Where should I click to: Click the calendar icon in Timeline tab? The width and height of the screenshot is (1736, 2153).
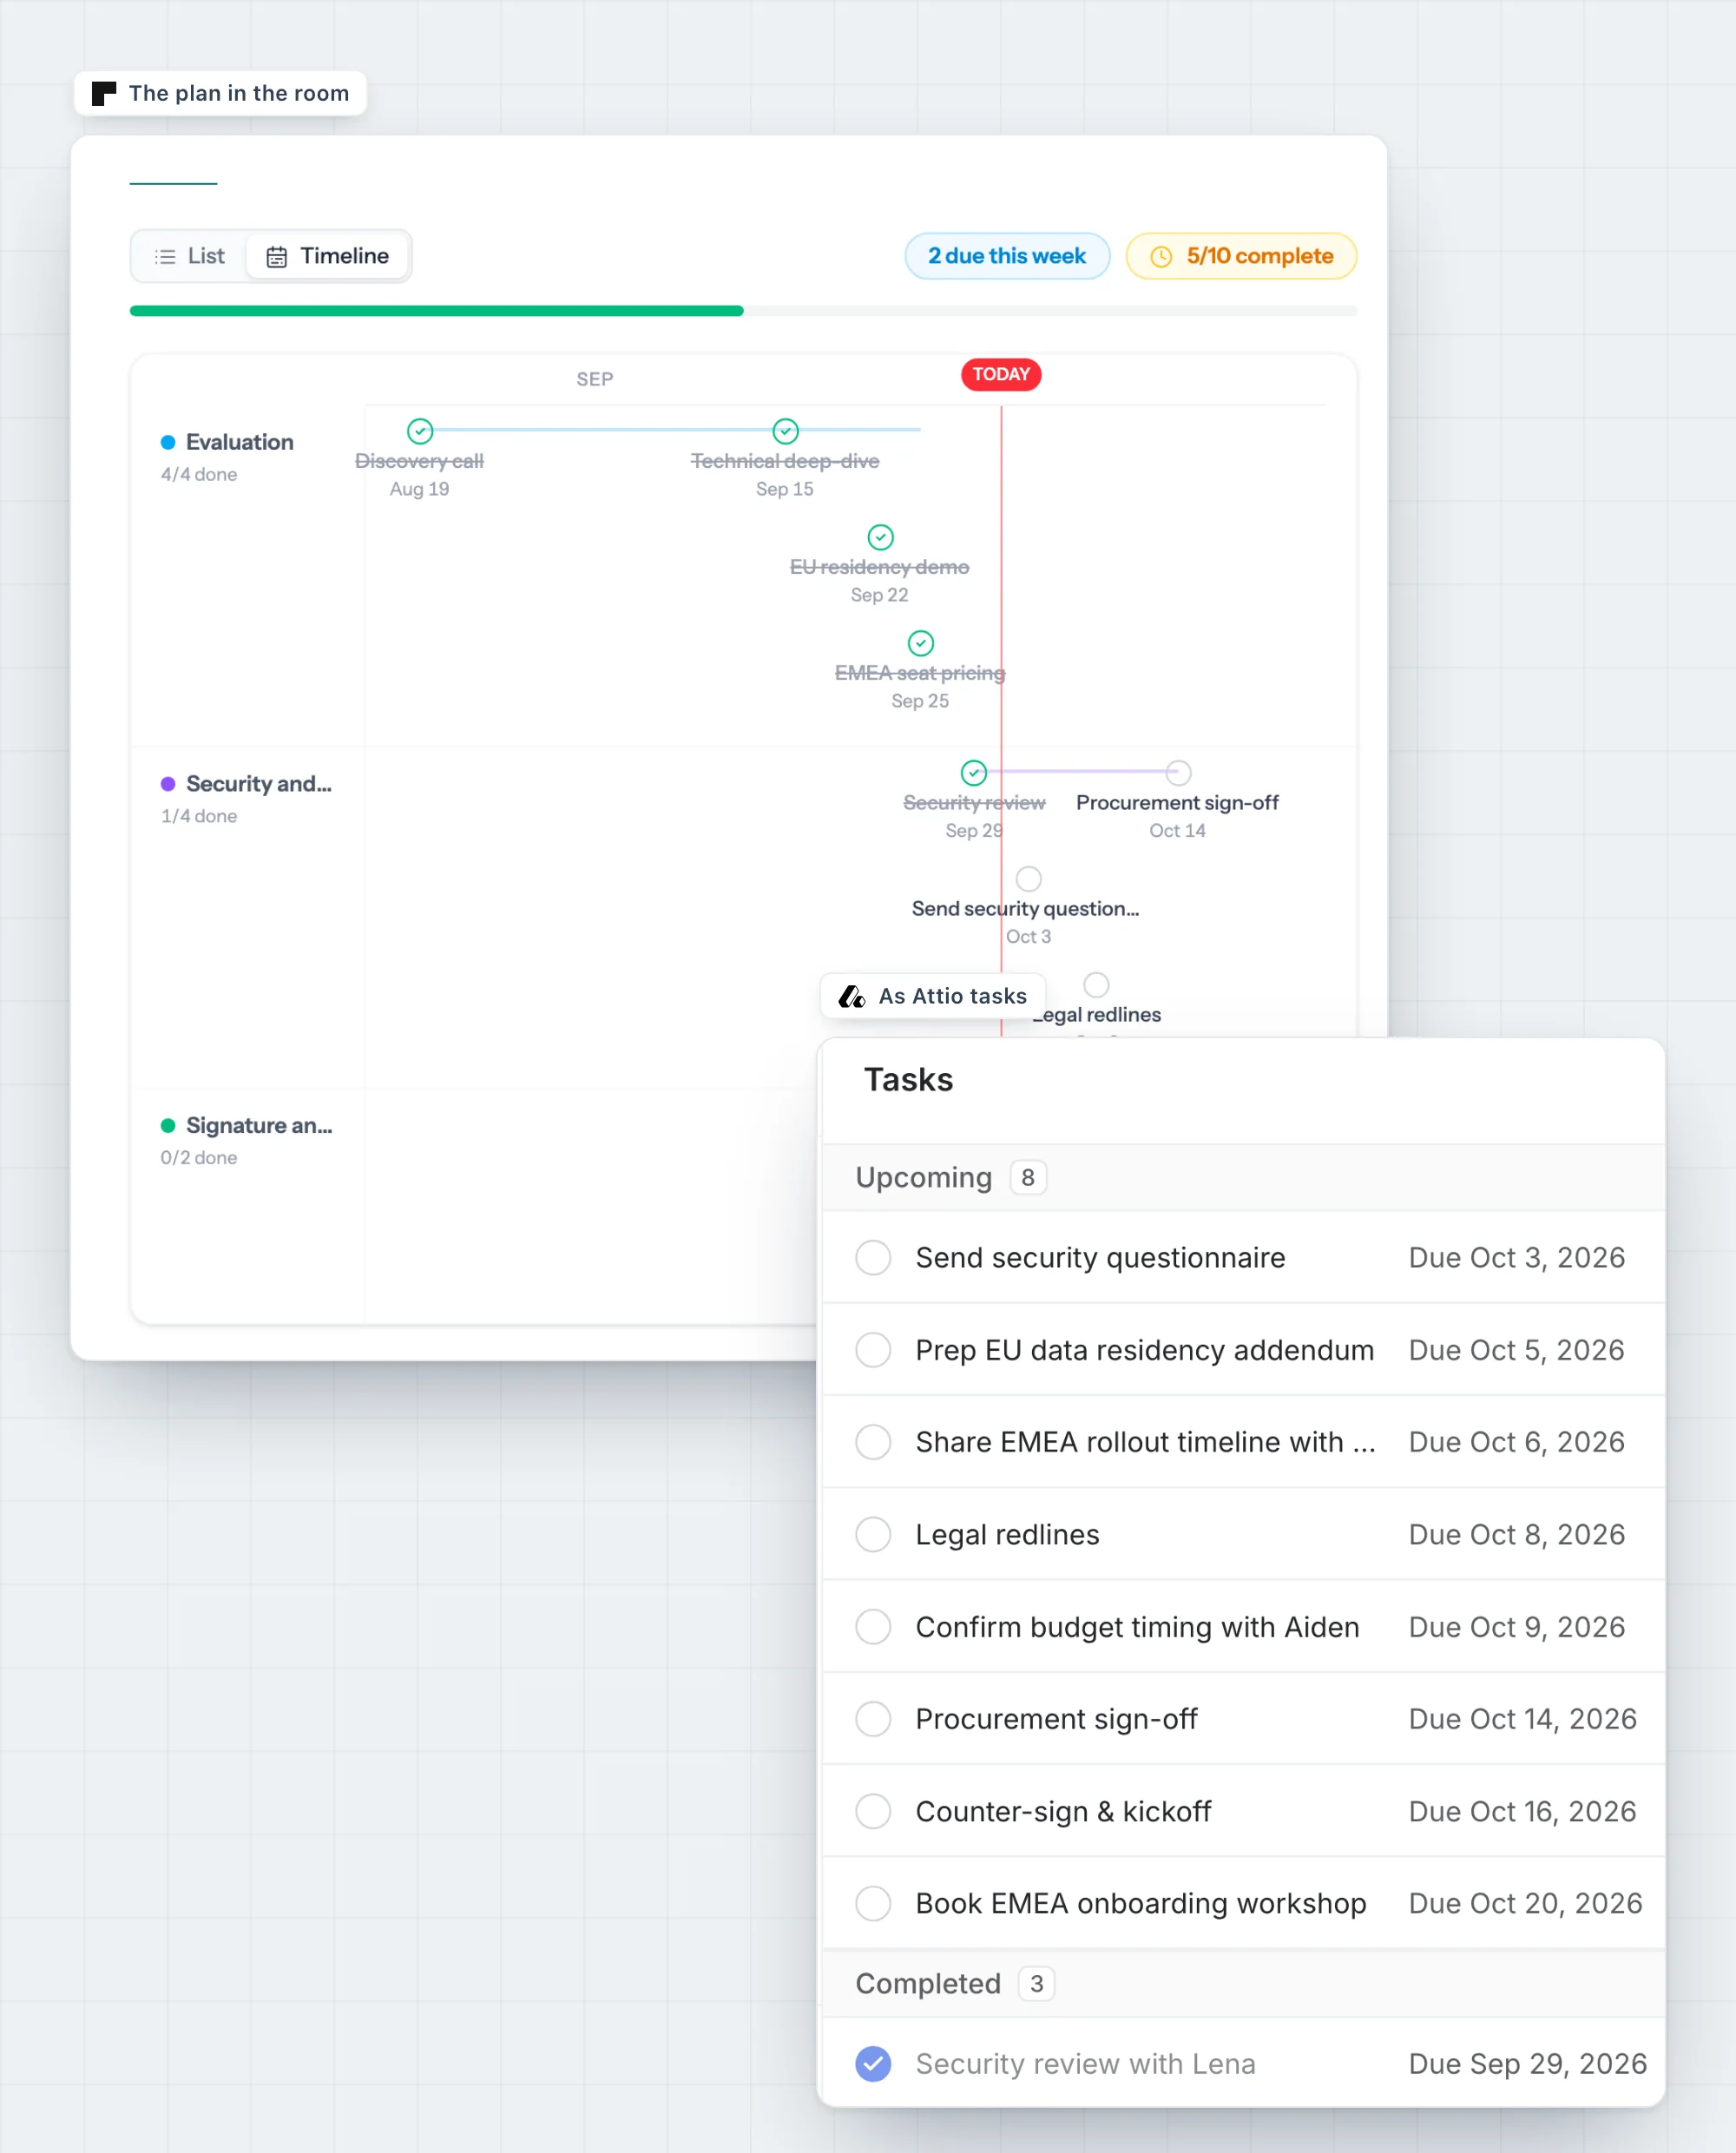click(277, 257)
